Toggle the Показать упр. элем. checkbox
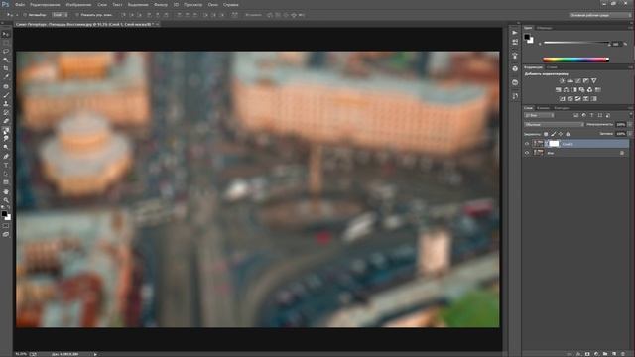Screen dimensions: 635x357 [x=77, y=15]
